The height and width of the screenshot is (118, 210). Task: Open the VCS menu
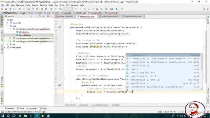click(68, 5)
